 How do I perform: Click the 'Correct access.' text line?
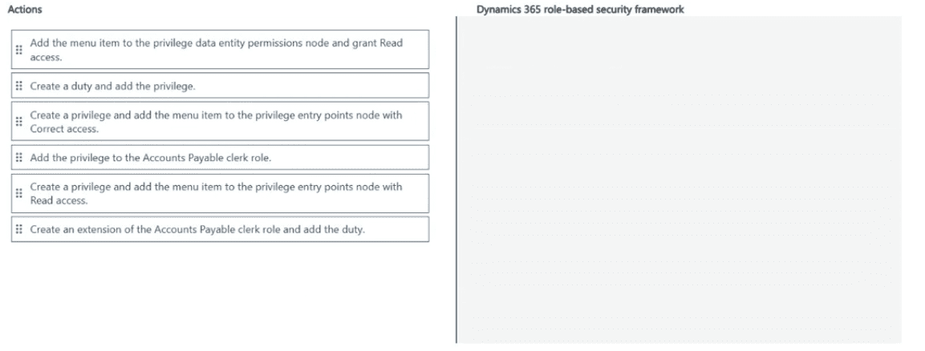click(64, 129)
